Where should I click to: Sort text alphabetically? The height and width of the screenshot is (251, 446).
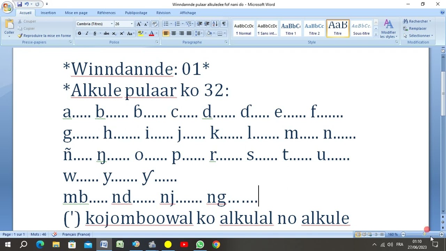215,24
